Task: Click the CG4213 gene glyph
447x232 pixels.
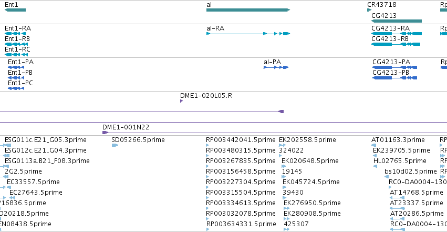Action: [x=397, y=21]
